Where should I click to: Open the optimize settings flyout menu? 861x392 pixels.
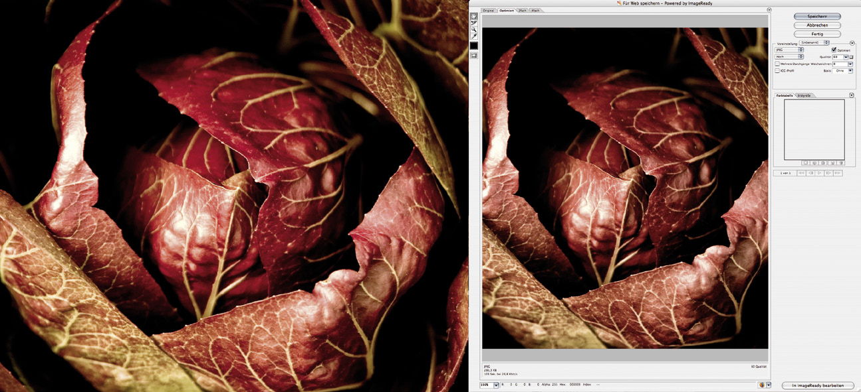pyautogui.click(x=852, y=43)
